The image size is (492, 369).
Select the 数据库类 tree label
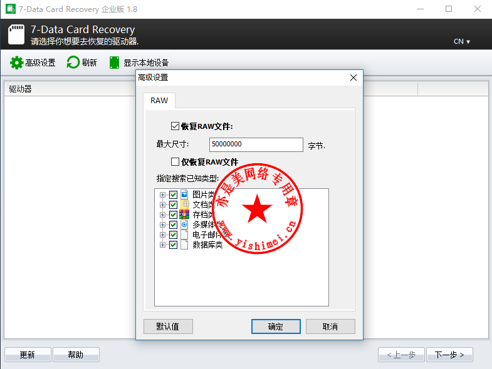(207, 245)
